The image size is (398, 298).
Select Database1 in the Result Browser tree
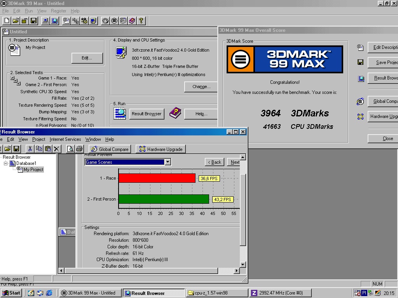click(26, 163)
